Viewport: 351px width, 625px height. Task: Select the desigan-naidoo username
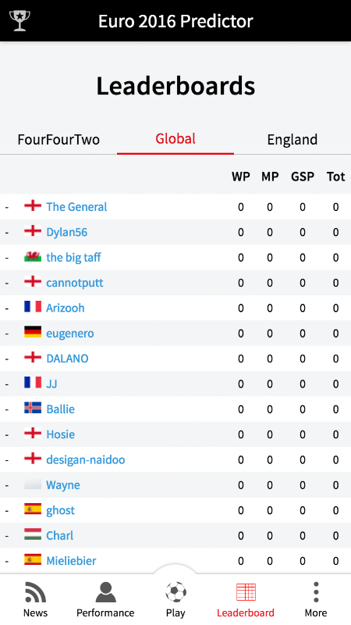tap(86, 459)
